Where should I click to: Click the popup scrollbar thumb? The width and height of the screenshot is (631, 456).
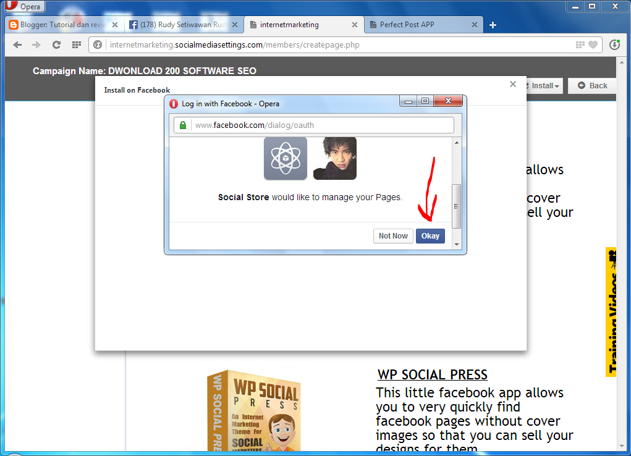coord(456,206)
